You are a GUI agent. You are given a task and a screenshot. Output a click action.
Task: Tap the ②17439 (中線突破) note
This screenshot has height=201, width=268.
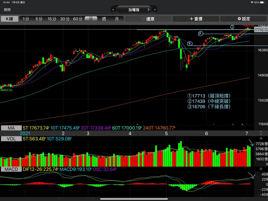(x=209, y=101)
